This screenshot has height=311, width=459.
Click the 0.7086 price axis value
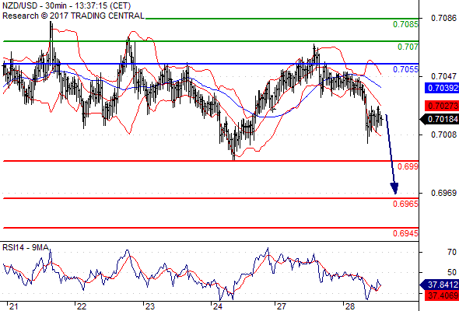pyautogui.click(x=443, y=18)
